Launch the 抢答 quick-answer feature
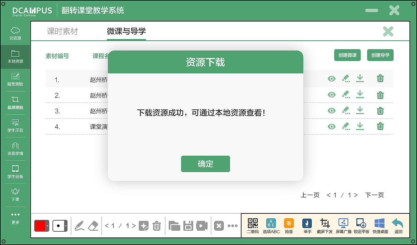Screen dimensions: 417x245 (x=289, y=225)
